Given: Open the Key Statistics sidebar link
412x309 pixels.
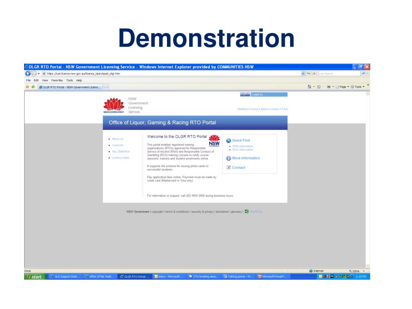Looking at the screenshot, I should click(121, 151).
